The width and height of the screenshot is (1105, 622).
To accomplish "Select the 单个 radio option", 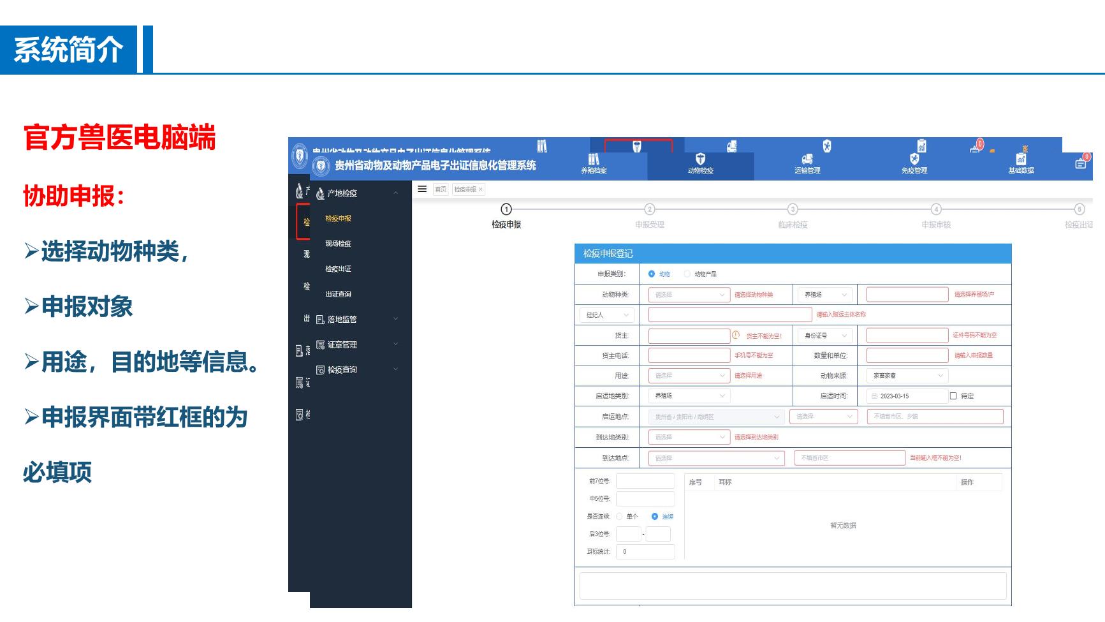I will 619,517.
